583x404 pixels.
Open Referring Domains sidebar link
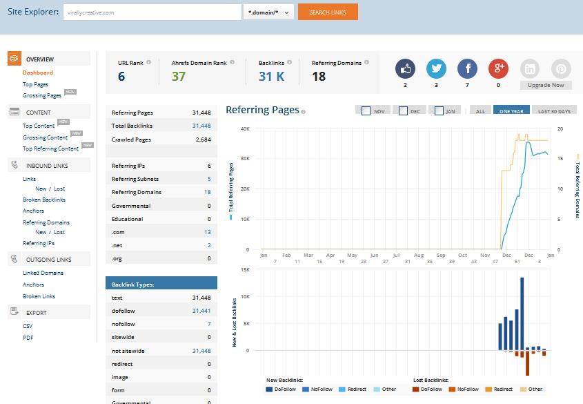point(46,222)
